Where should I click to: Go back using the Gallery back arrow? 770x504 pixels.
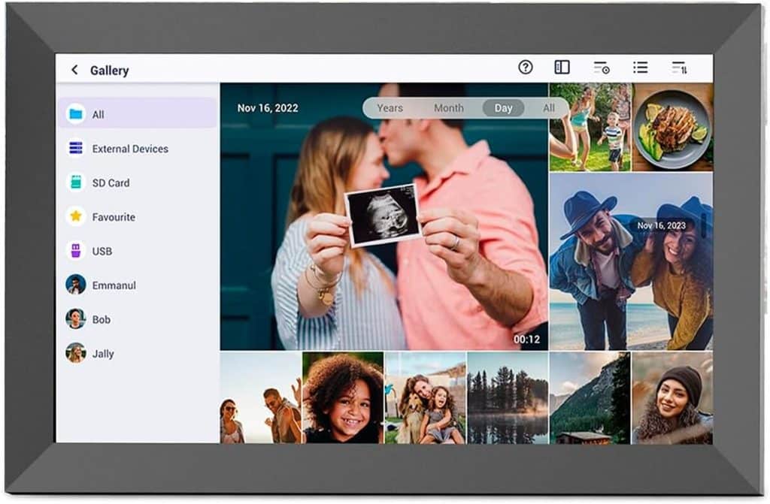click(74, 70)
